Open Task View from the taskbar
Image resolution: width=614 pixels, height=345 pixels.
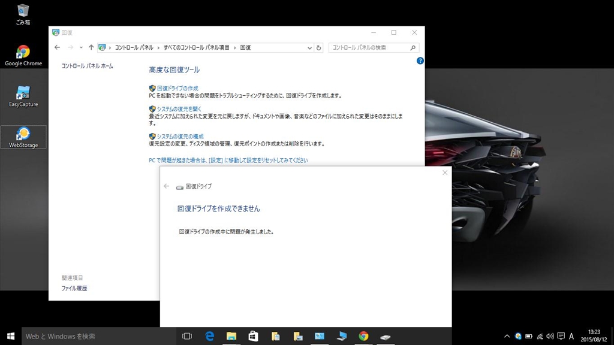(187, 337)
